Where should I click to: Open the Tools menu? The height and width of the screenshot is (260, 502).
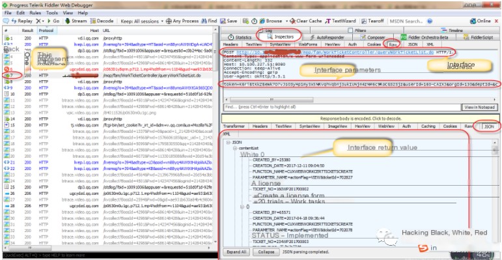52,13
